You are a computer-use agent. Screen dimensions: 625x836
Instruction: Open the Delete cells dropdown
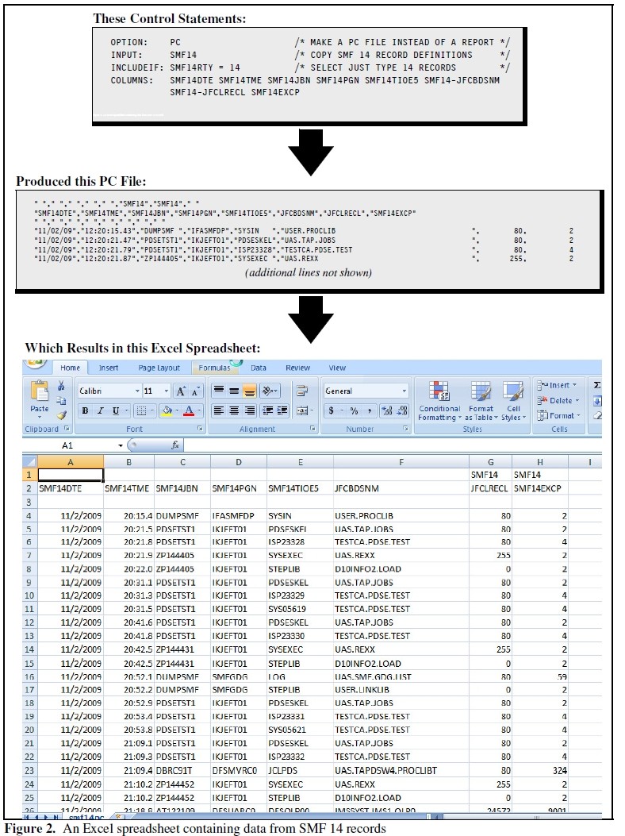[557, 400]
